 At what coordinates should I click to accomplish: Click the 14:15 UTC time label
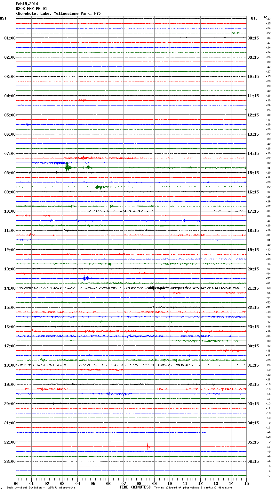point(253,154)
